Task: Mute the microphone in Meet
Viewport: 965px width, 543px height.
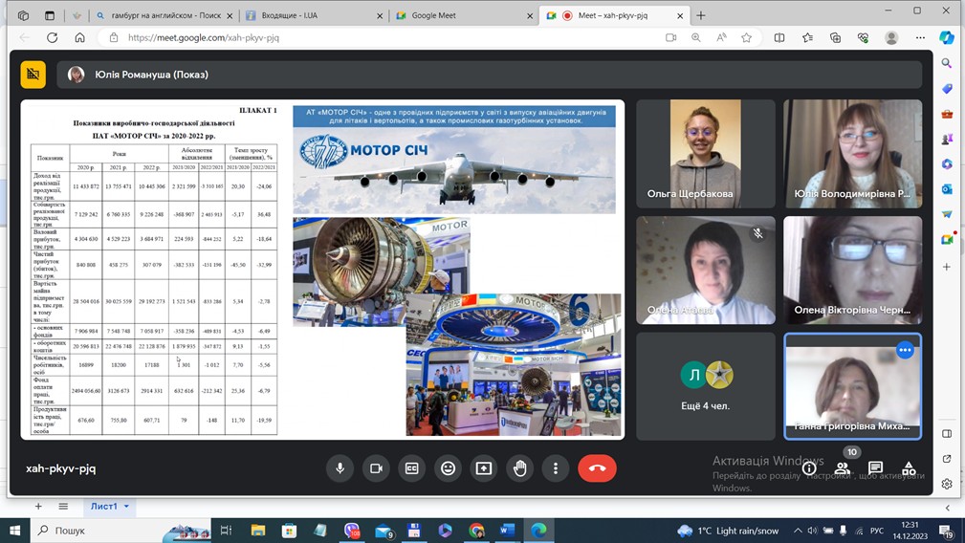Action: coord(340,468)
